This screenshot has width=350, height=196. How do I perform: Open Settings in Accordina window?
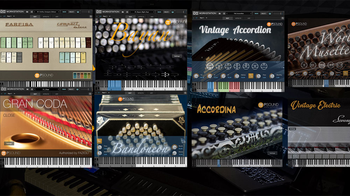(x=272, y=153)
